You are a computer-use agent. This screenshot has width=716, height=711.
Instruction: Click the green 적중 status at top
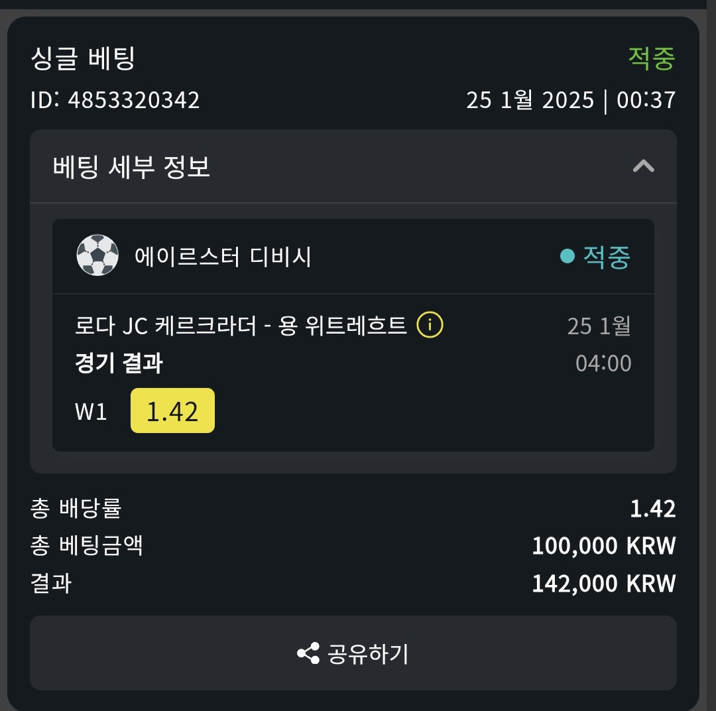(652, 58)
